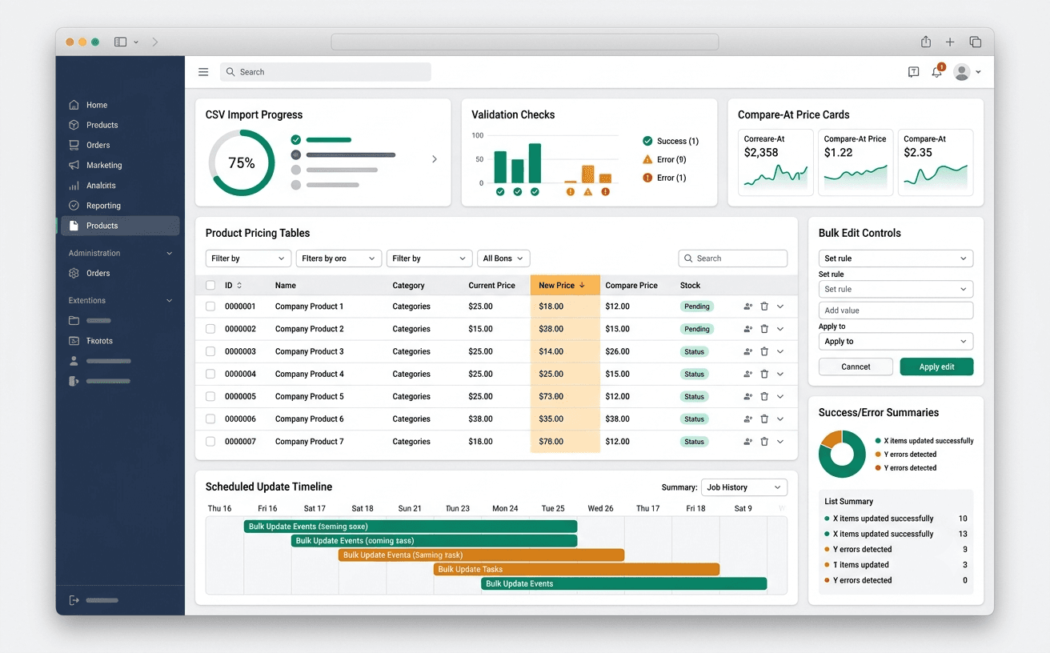1050x653 pixels.
Task: Click the trash icon for product 0000001
Action: pos(764,306)
